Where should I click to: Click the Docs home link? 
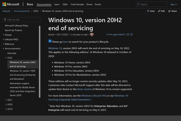coord(30,5)
